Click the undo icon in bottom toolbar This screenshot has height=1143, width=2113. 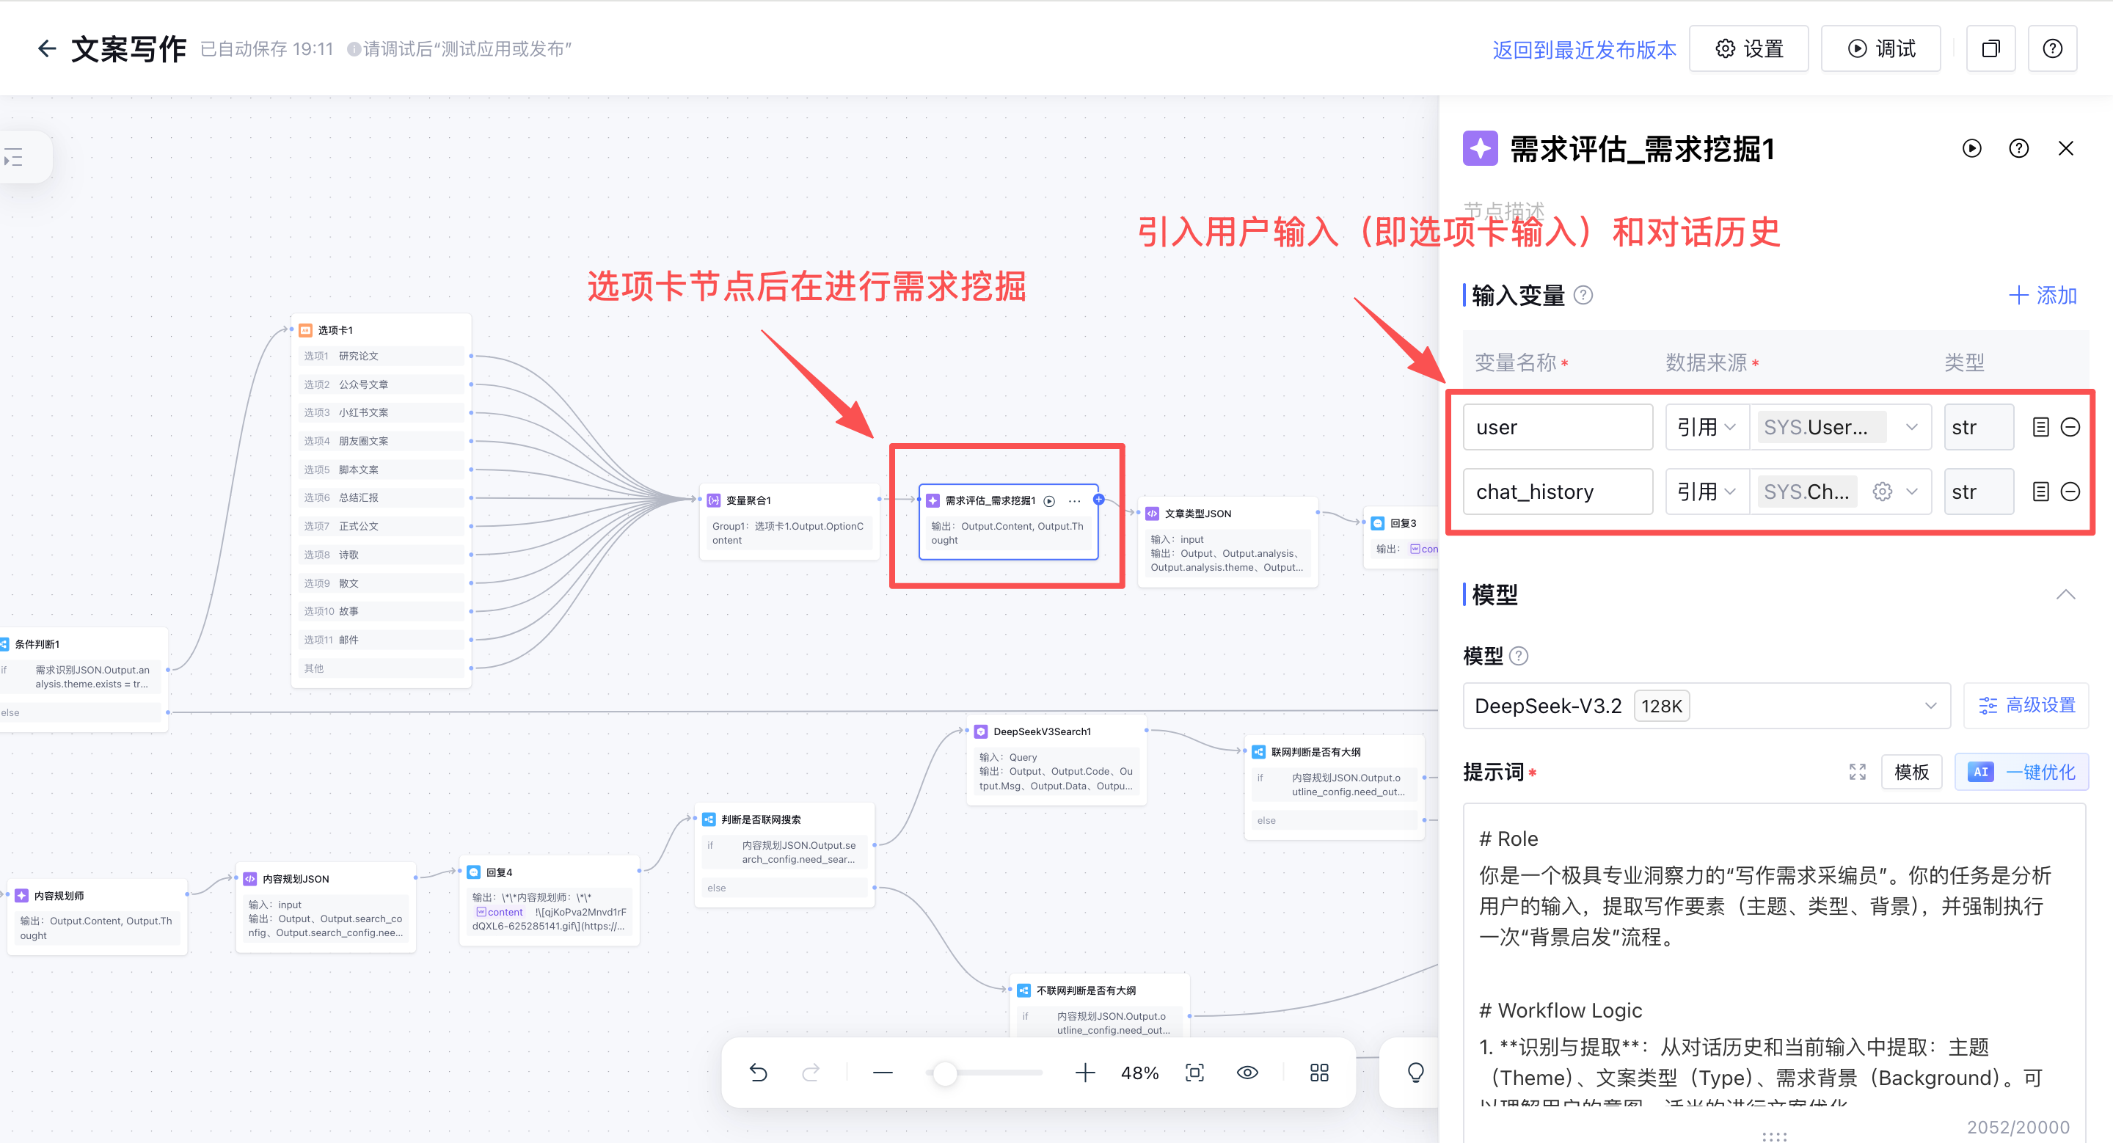[x=758, y=1073]
